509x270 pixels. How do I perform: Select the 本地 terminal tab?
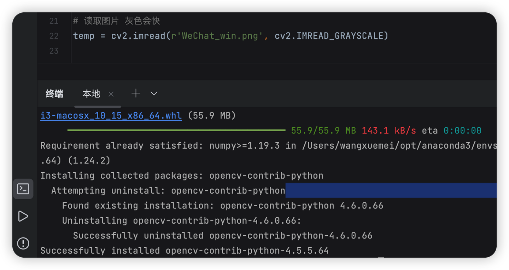[x=90, y=94]
